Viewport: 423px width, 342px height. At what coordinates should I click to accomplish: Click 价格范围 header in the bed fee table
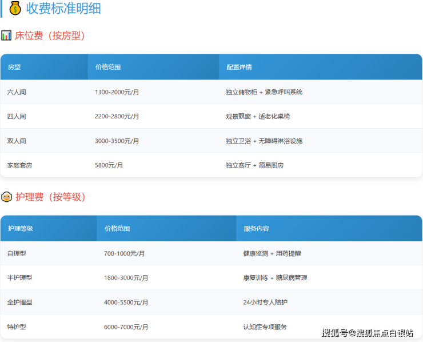108,67
